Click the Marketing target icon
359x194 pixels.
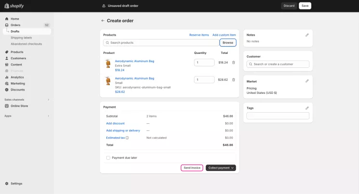click(x=7, y=83)
